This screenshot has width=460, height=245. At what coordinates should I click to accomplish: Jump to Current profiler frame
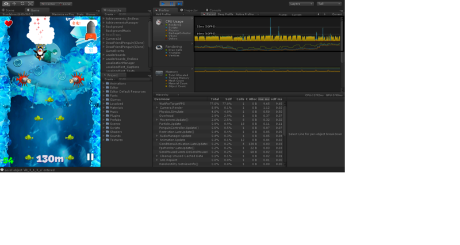pyautogui.click(x=336, y=14)
